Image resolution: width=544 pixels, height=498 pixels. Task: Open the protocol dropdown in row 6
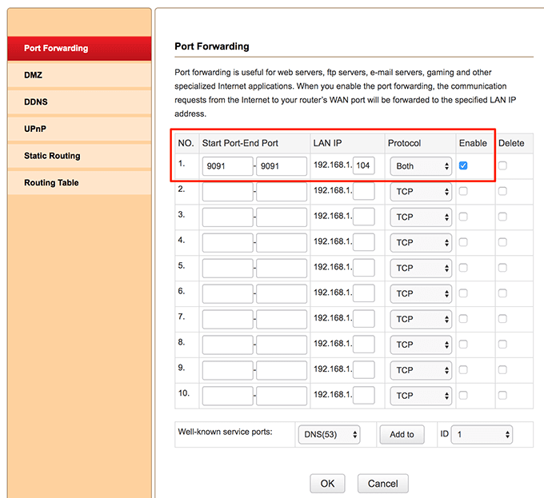[x=421, y=293]
